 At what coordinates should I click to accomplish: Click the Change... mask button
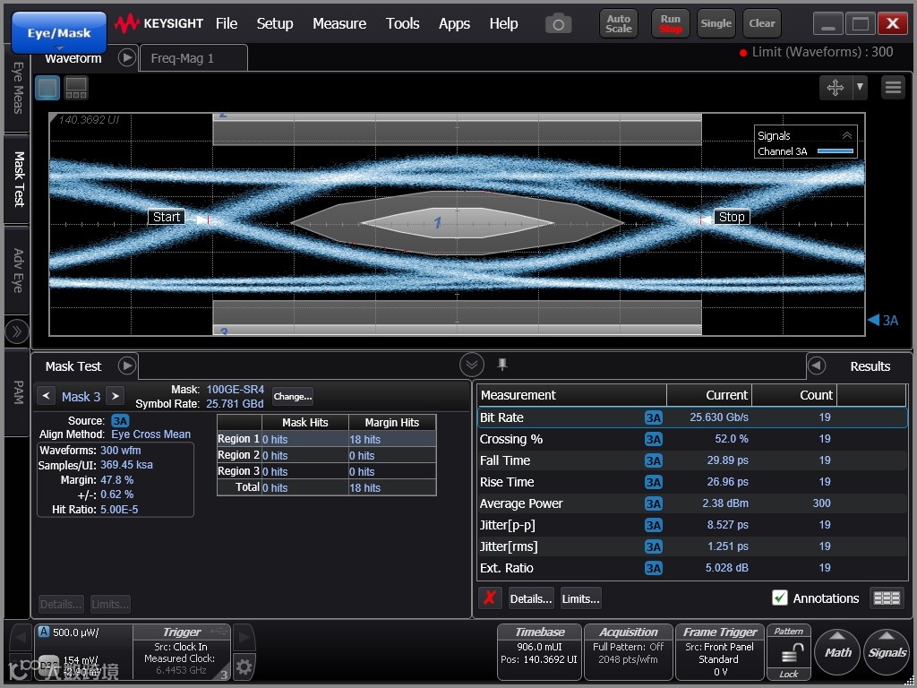[x=293, y=396]
